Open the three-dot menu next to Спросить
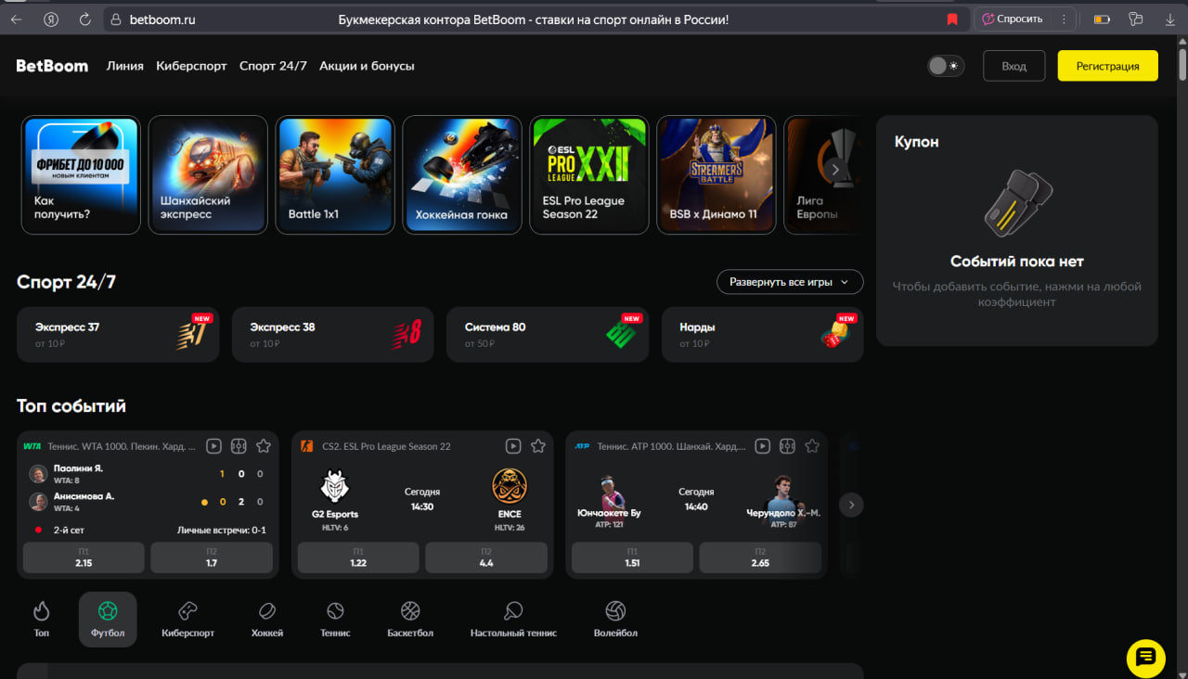1188x679 pixels. [1064, 19]
